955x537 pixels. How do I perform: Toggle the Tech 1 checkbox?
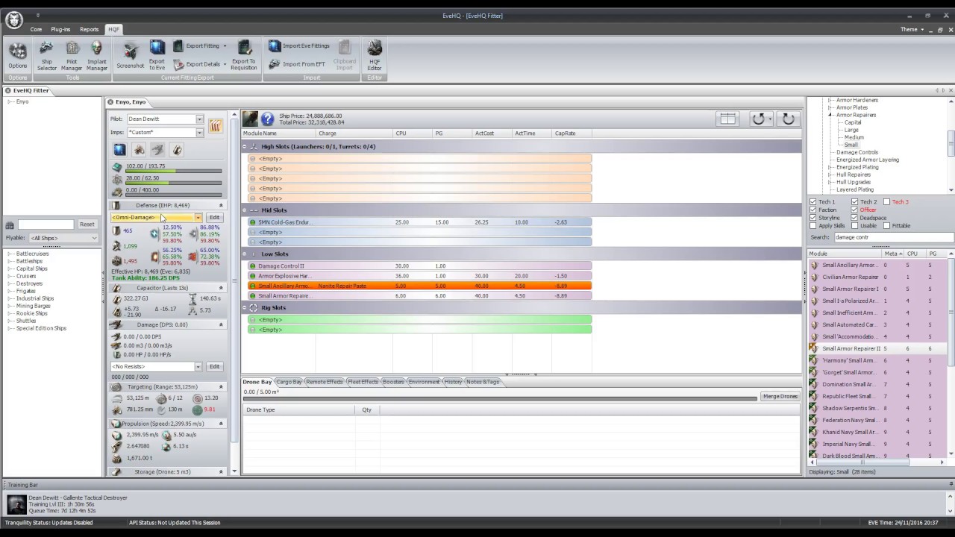(x=812, y=202)
